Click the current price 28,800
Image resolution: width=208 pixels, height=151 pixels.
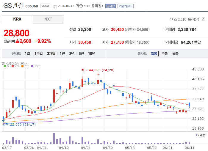(x=16, y=33)
